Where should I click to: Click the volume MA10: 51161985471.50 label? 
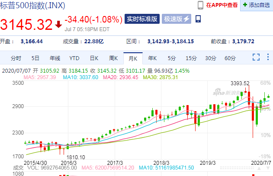[166, 168]
